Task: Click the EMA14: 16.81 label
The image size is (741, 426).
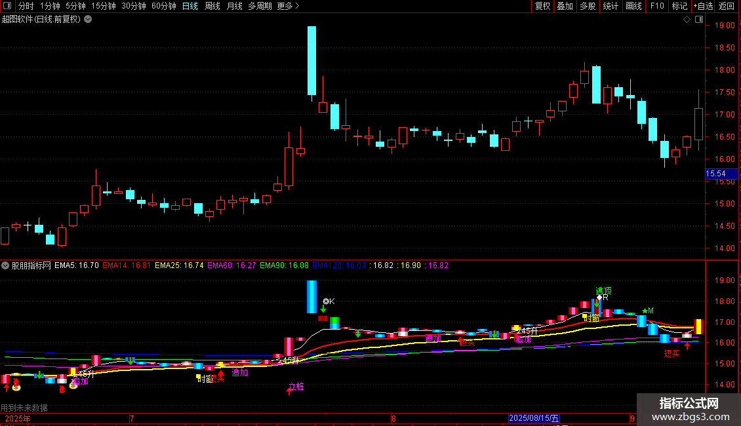Action: tap(127, 265)
